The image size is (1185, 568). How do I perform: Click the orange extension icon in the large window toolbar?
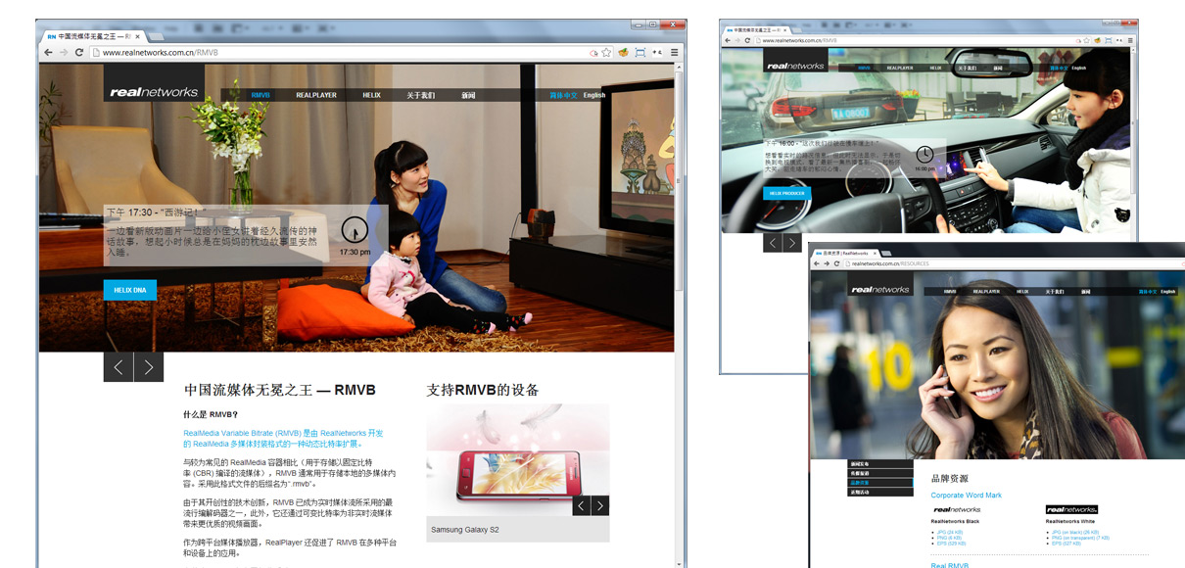(623, 52)
